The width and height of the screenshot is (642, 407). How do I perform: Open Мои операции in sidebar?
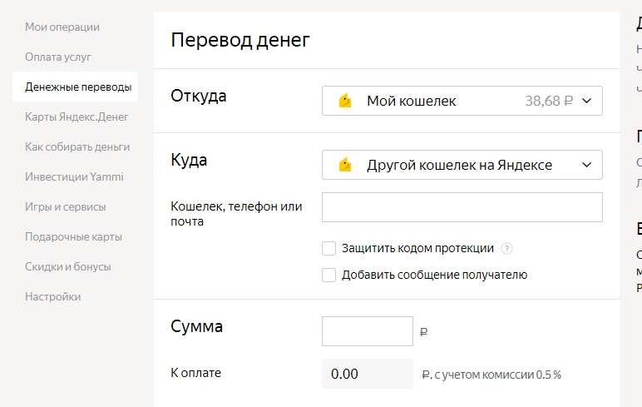pos(62,27)
